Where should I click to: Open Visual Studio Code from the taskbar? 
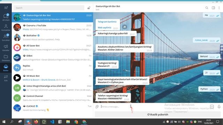coord(52,122)
